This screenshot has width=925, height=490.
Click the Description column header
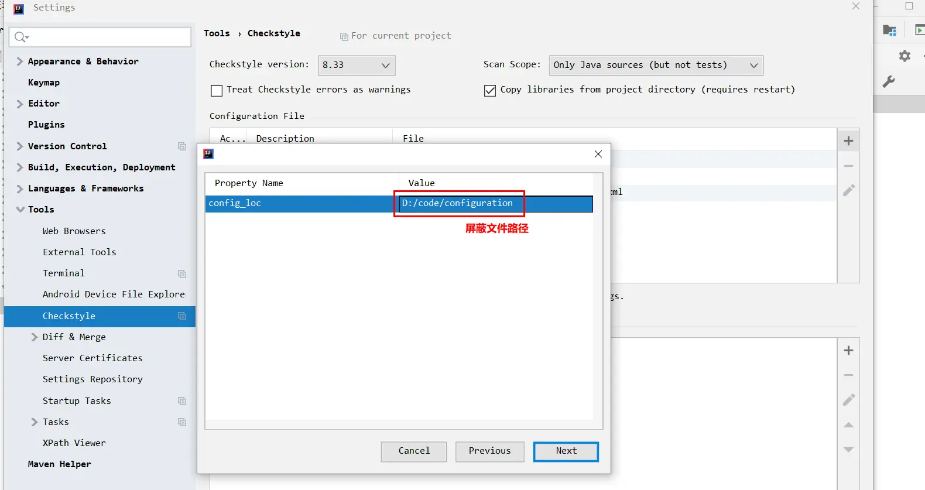[285, 139]
